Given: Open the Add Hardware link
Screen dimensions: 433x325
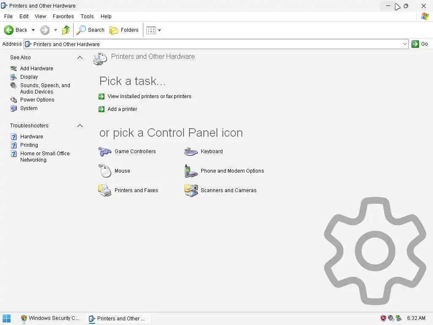Looking at the screenshot, I should tap(36, 68).
